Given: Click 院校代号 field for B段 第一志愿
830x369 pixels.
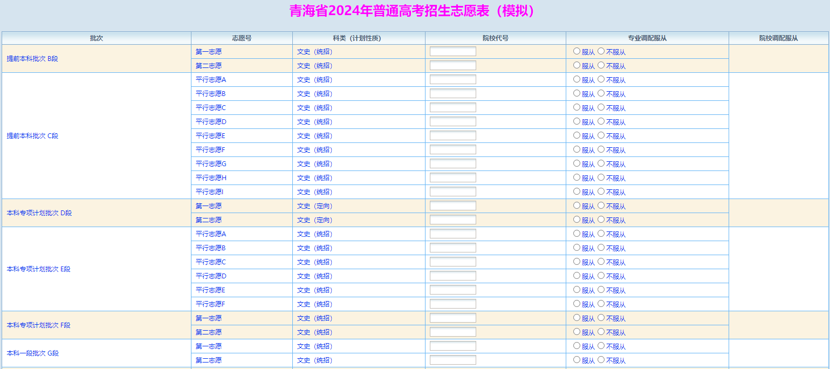Looking at the screenshot, I should coord(452,51).
